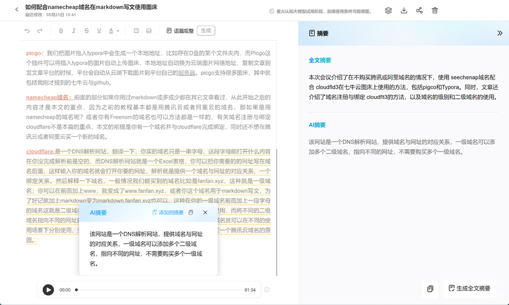This screenshot has width=509, height=305.
Task: Select the 全文摘要 heading
Action: tap(320, 60)
